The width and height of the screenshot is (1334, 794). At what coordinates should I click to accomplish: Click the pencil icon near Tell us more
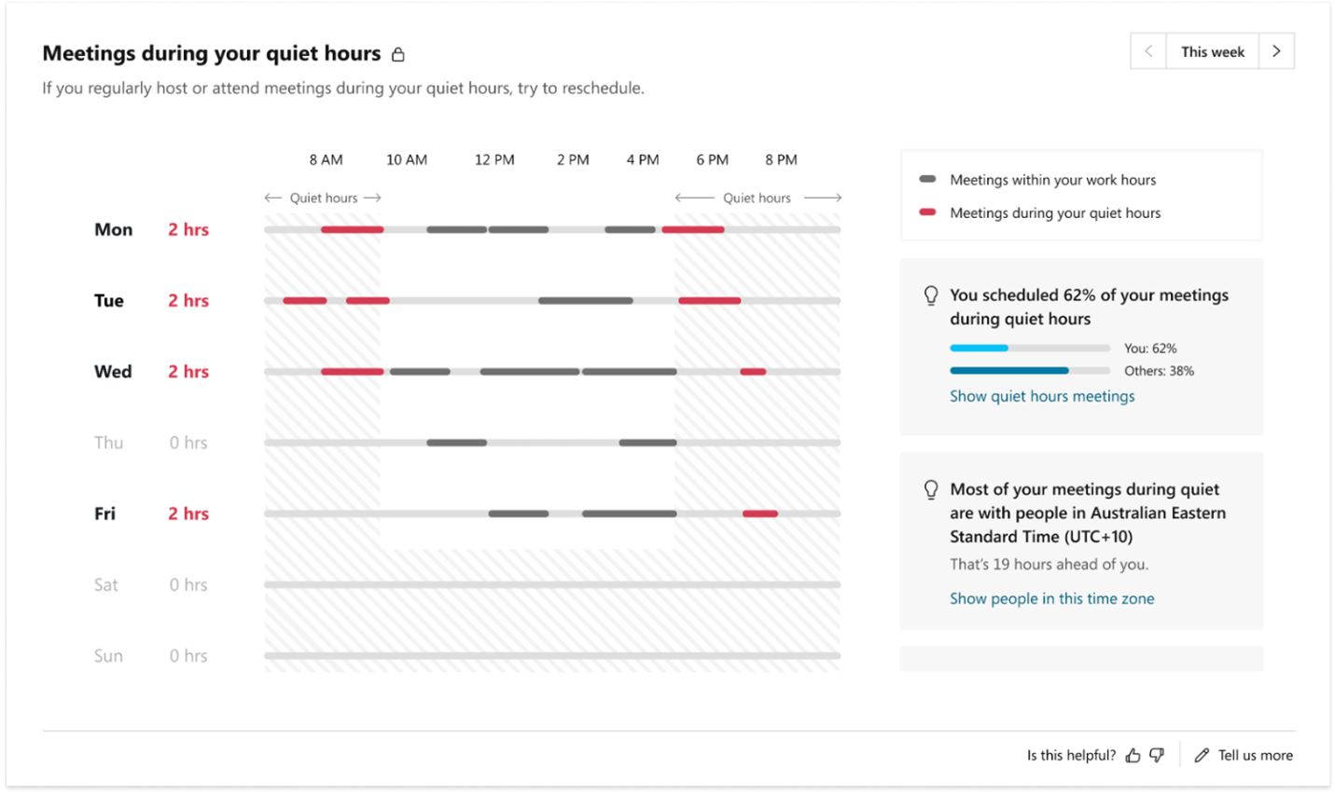(1201, 755)
